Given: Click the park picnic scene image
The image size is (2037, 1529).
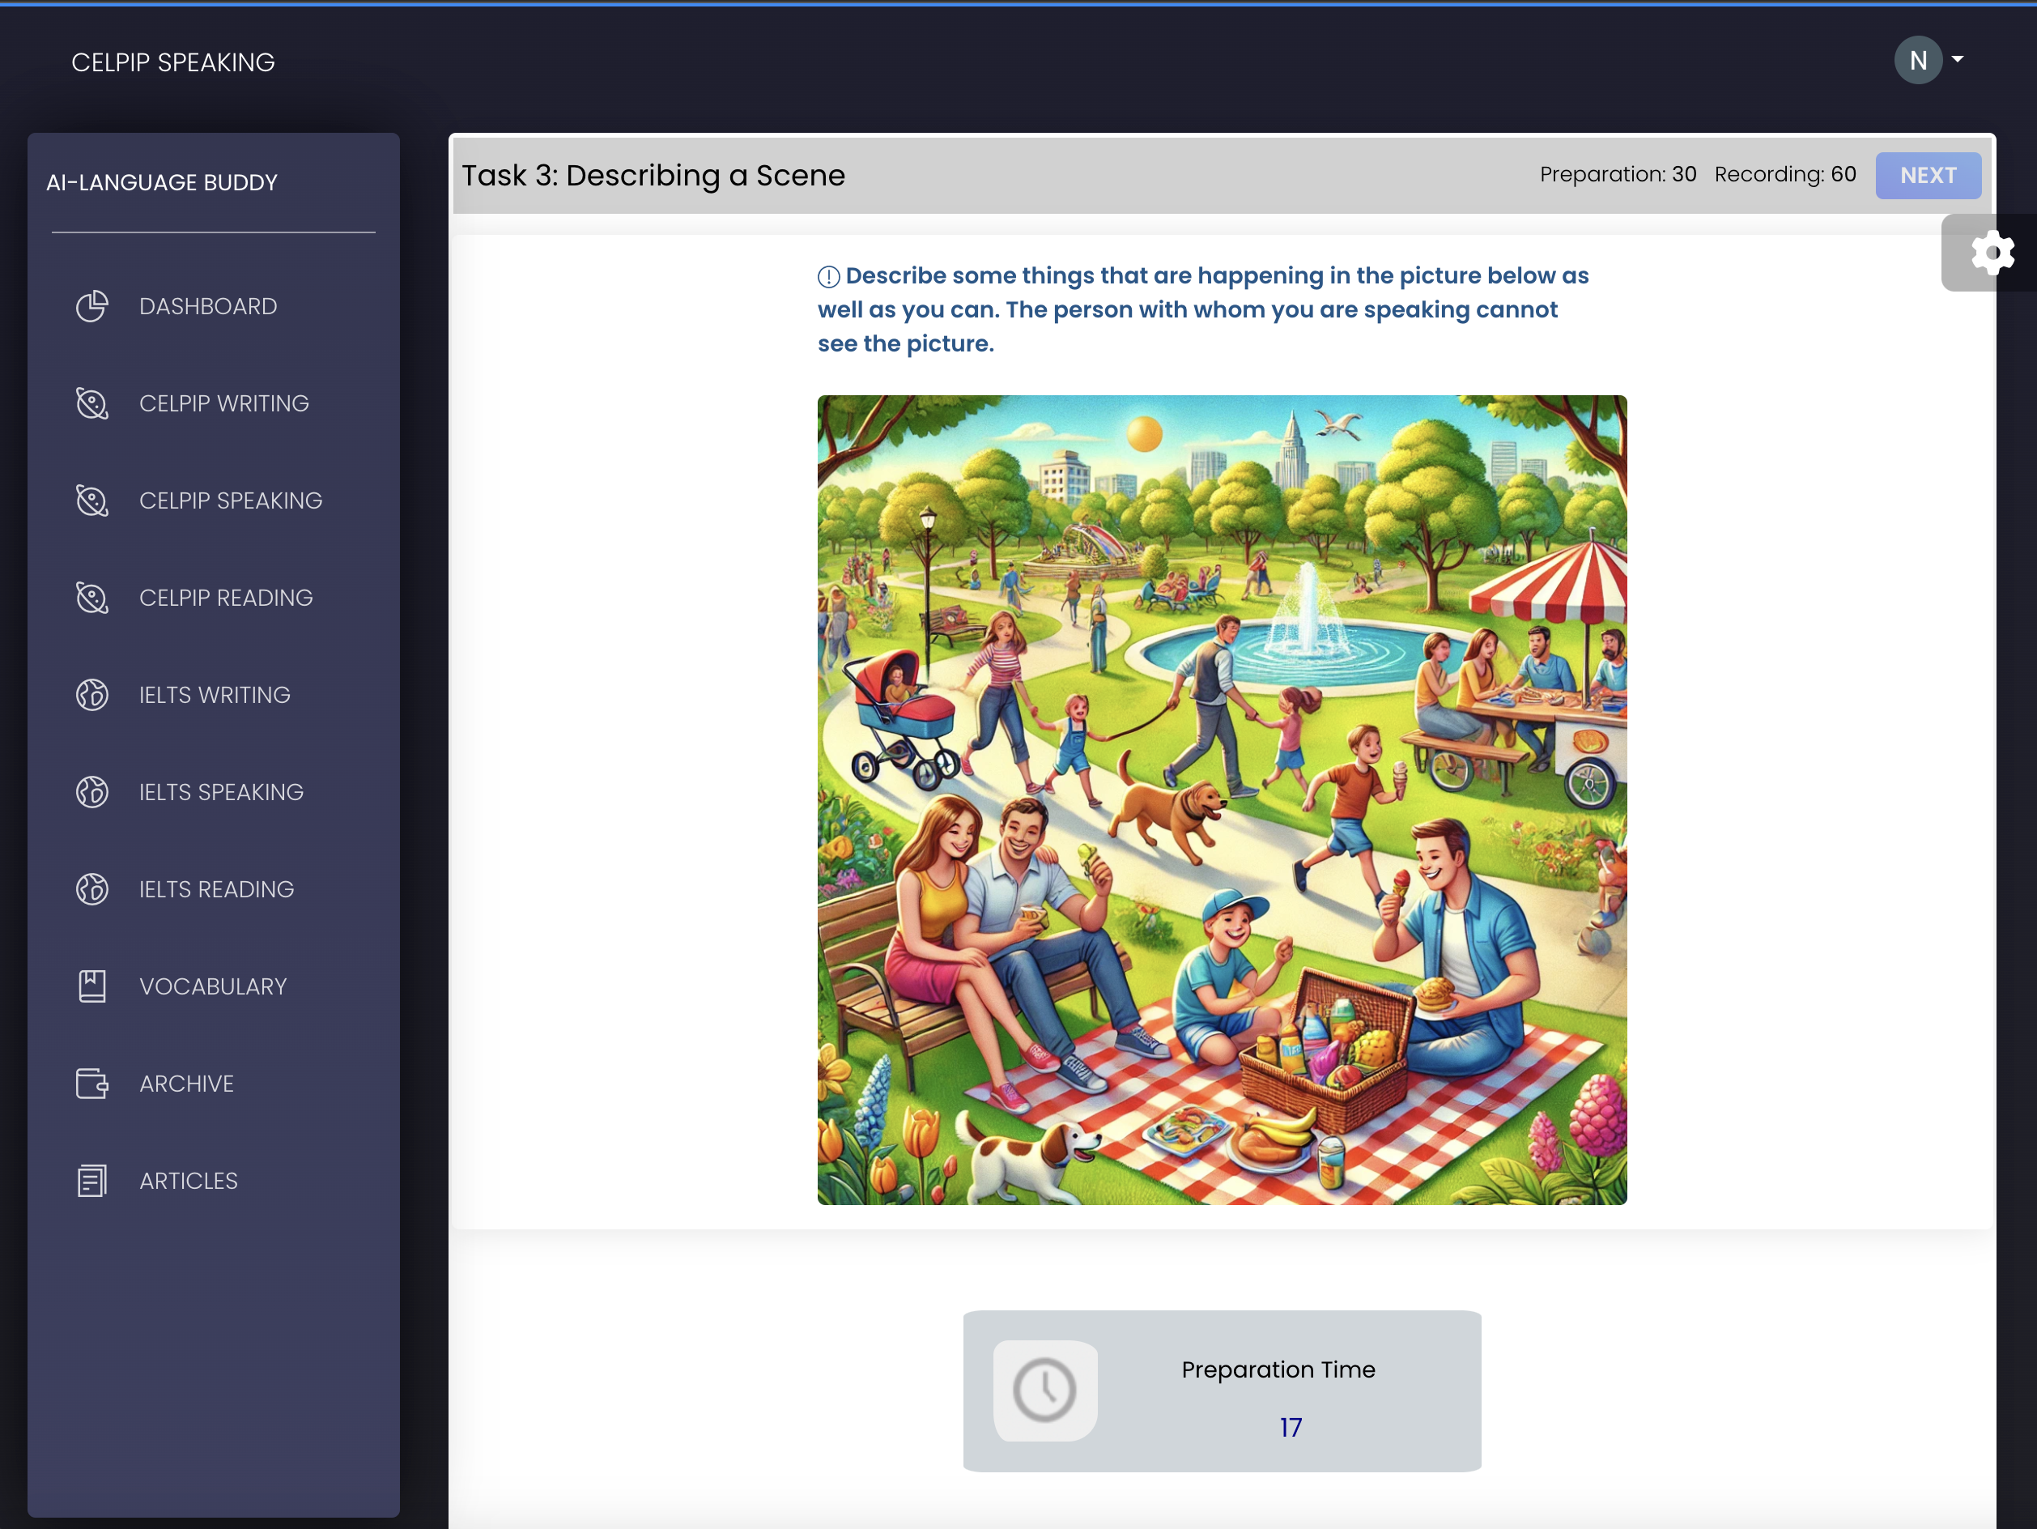Looking at the screenshot, I should pos(1222,800).
